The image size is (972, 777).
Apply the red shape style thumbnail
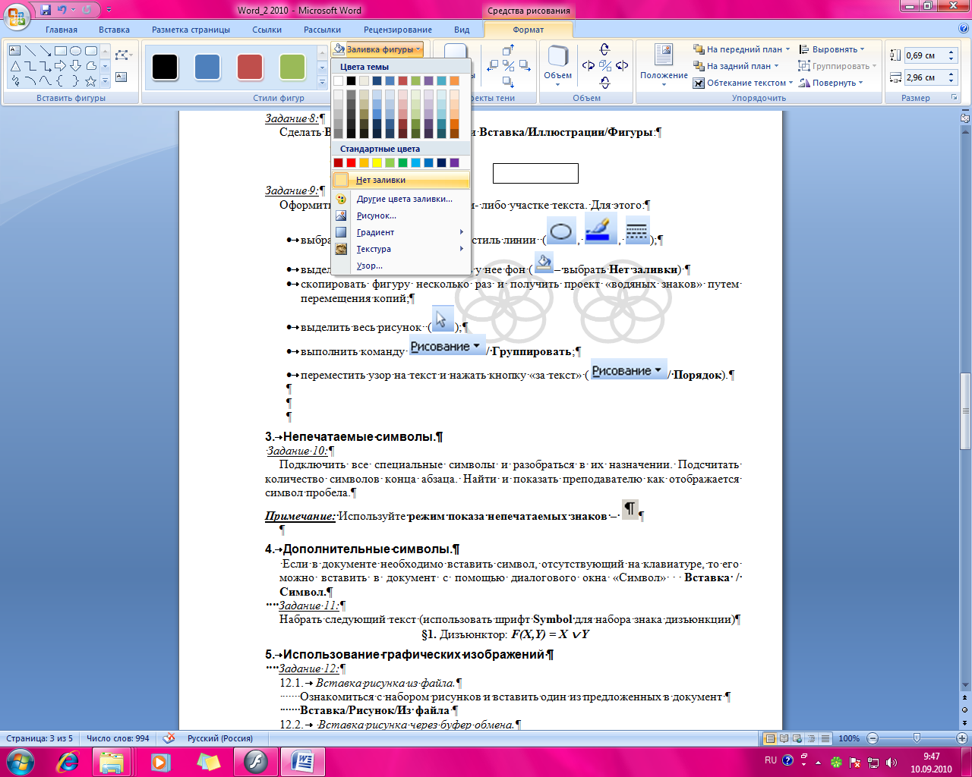click(x=250, y=67)
